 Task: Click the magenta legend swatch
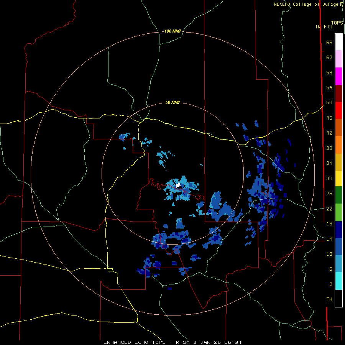coord(338,76)
